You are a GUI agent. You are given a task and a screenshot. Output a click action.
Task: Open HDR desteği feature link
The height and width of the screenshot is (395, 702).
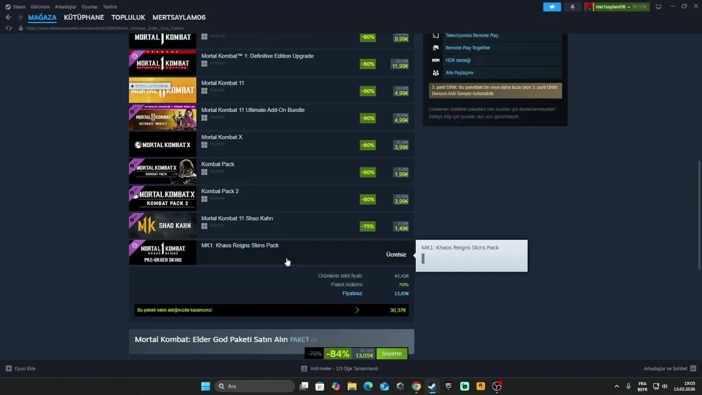coord(458,60)
